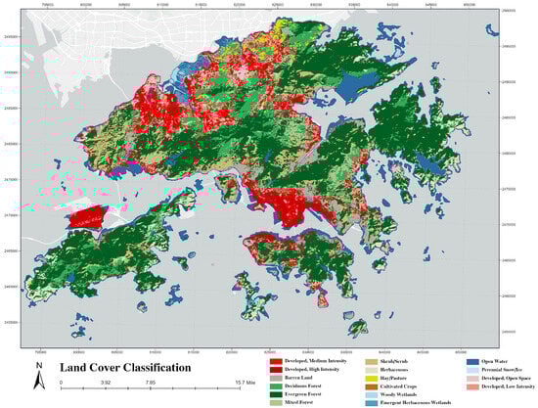This screenshot has width=538, height=408.
Task: Click the 'Developed, Low Intensity' legend label
Action: click(x=508, y=386)
